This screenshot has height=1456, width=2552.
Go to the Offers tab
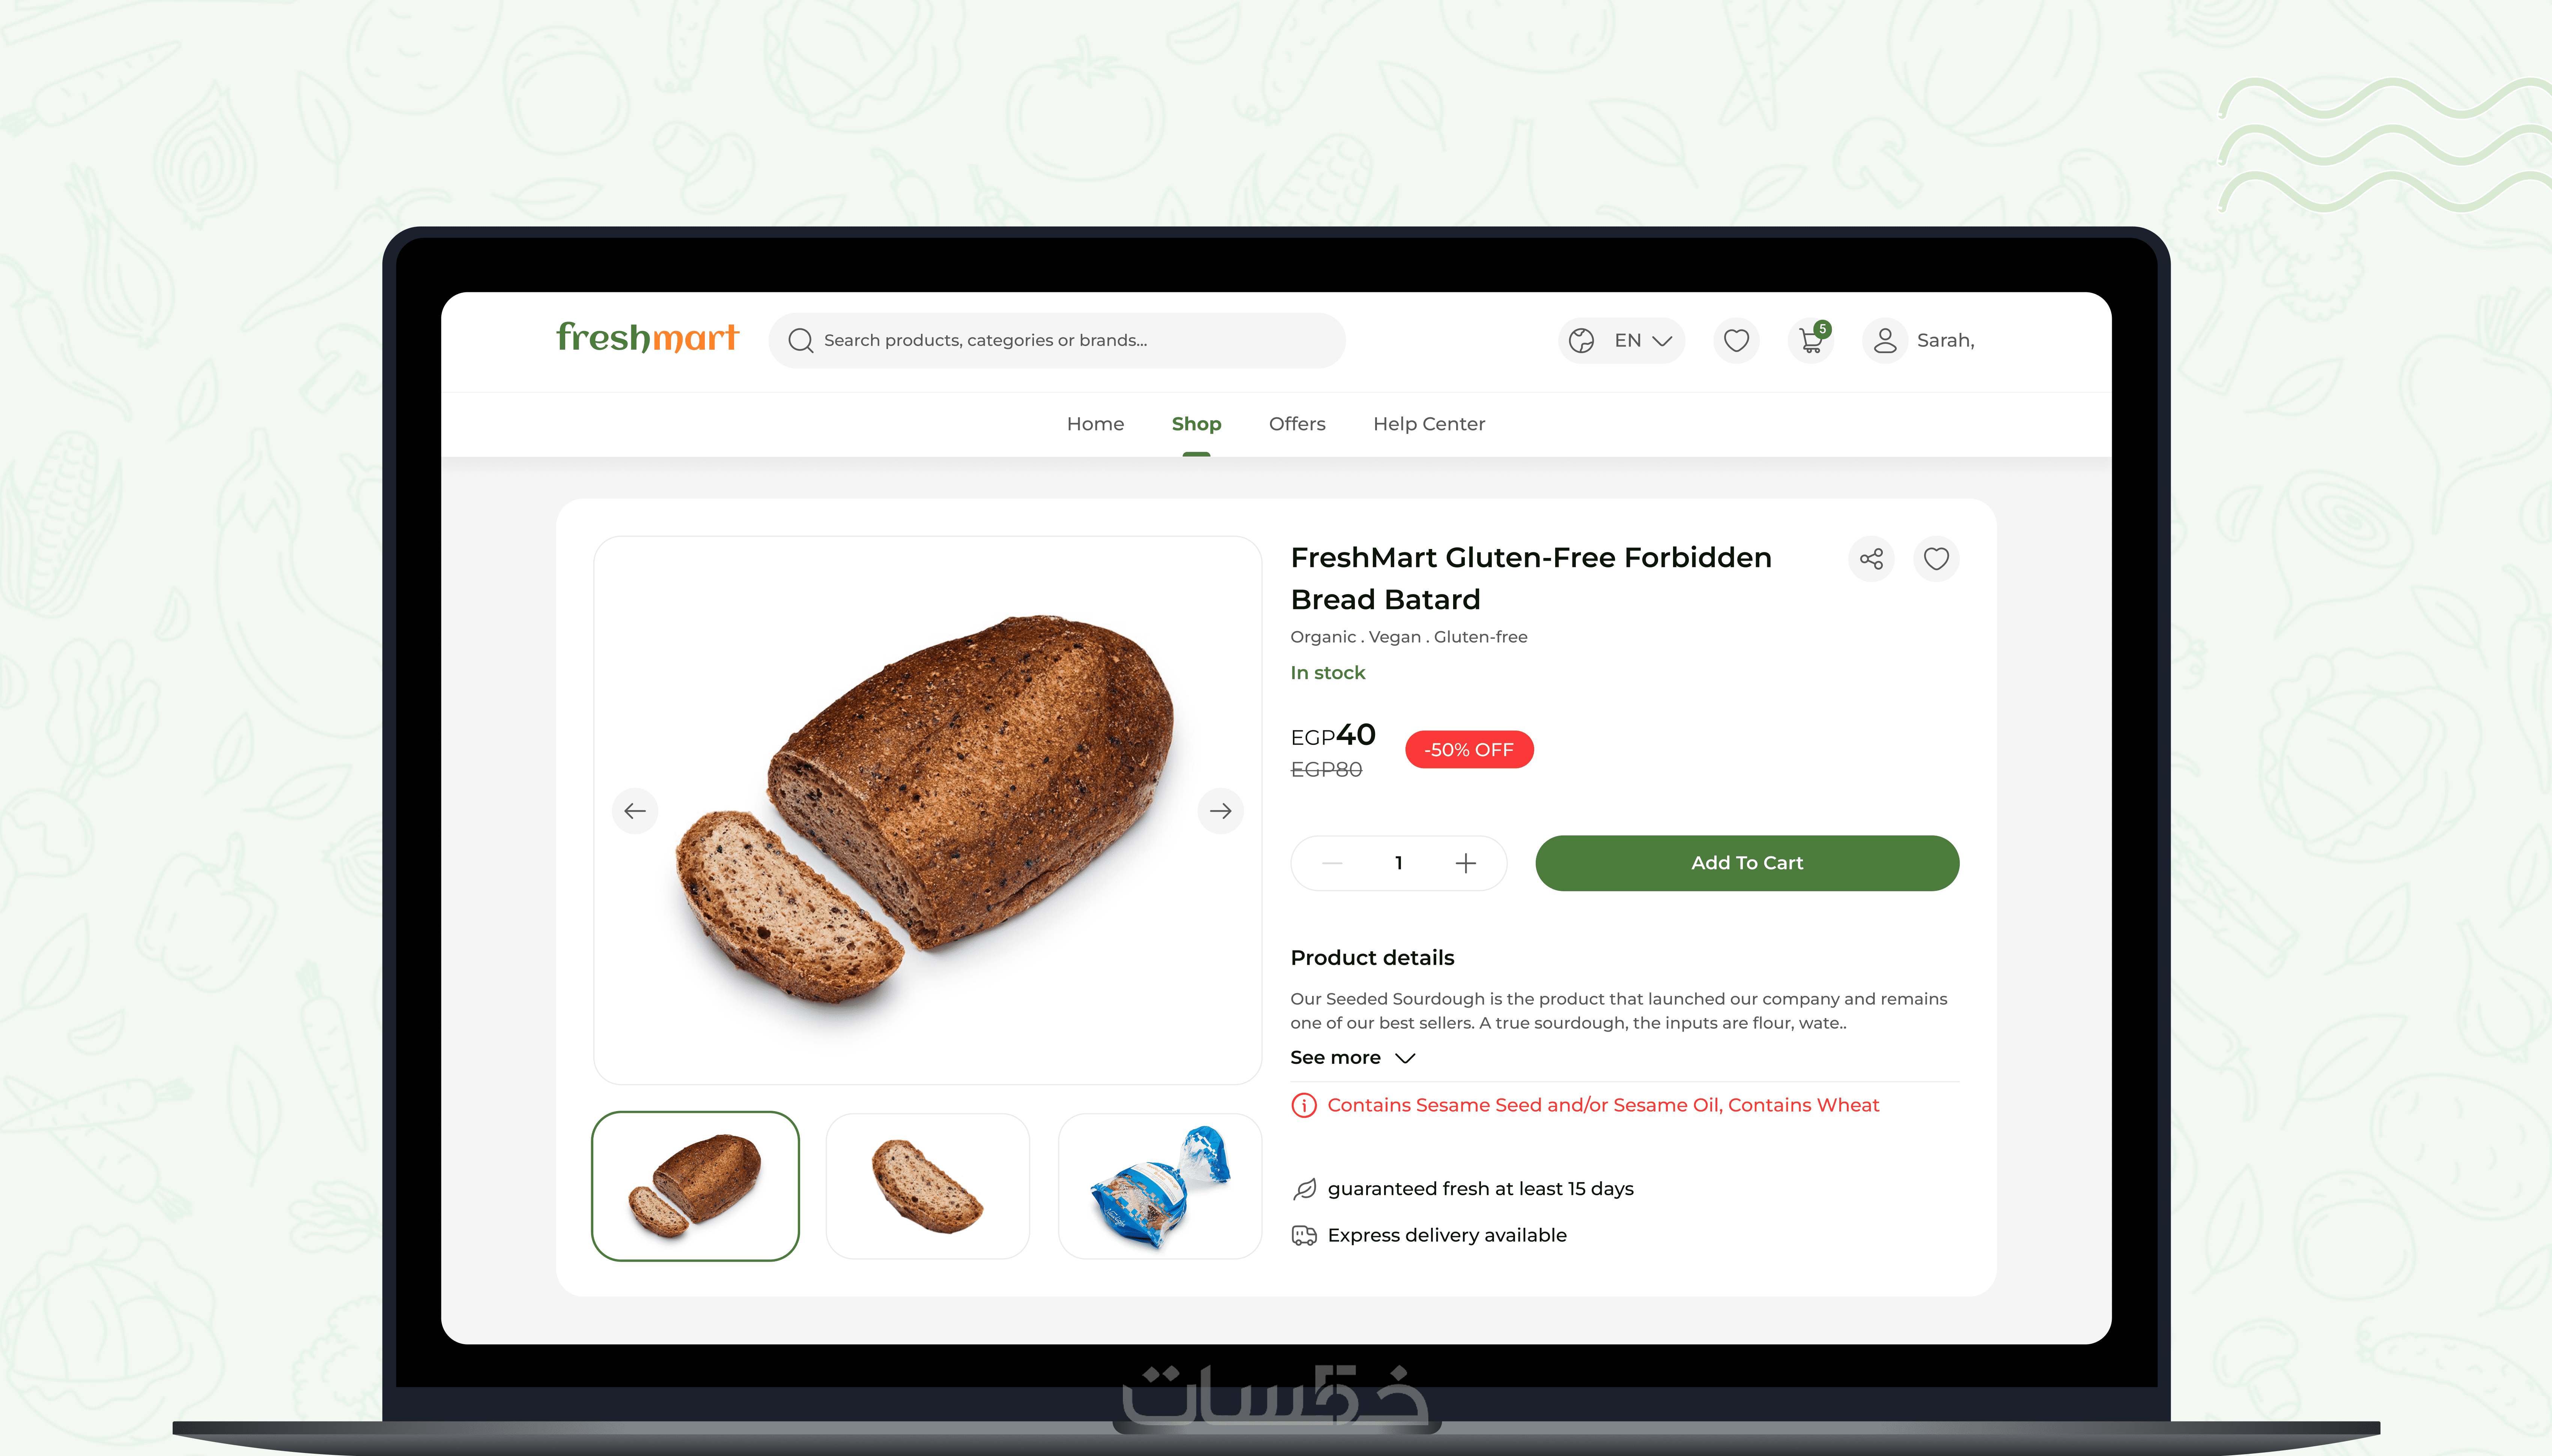coord(1297,424)
